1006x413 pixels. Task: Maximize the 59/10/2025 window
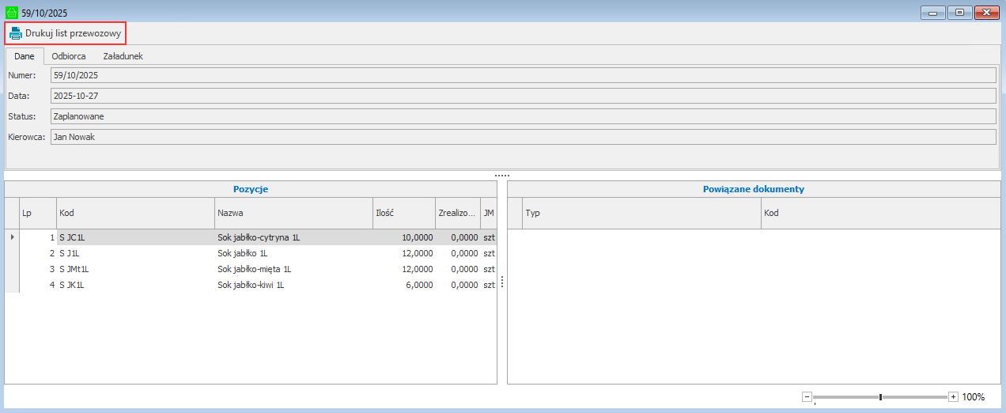click(x=959, y=13)
